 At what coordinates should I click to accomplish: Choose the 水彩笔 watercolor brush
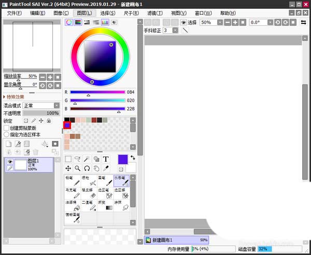click(121, 181)
